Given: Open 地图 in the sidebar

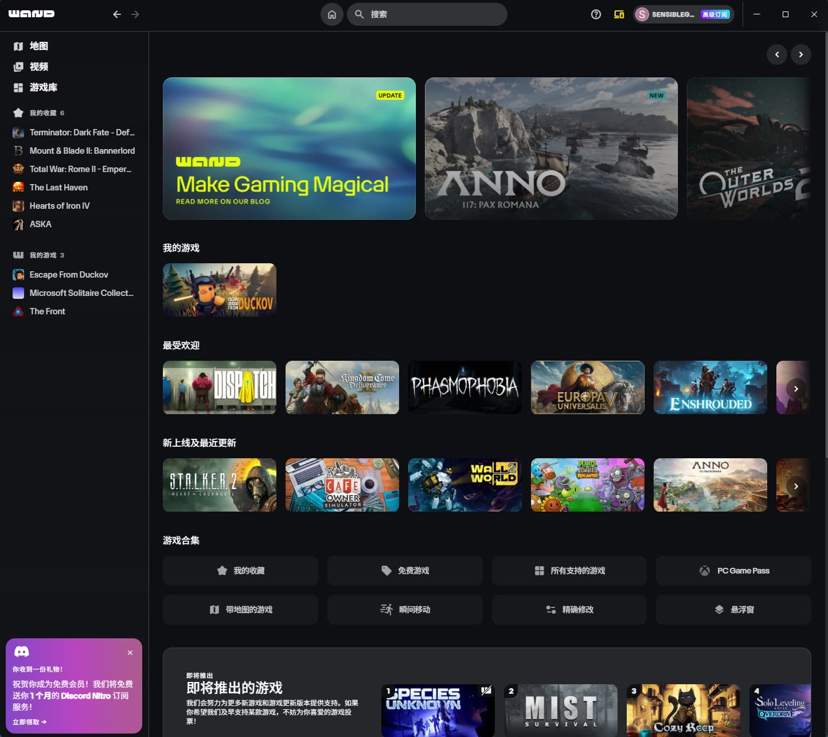Looking at the screenshot, I should click(38, 46).
